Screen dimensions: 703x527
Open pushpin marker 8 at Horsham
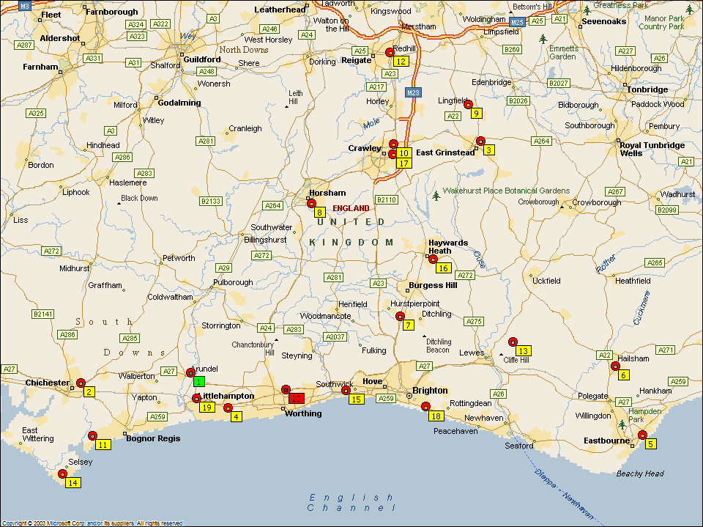[x=320, y=213]
